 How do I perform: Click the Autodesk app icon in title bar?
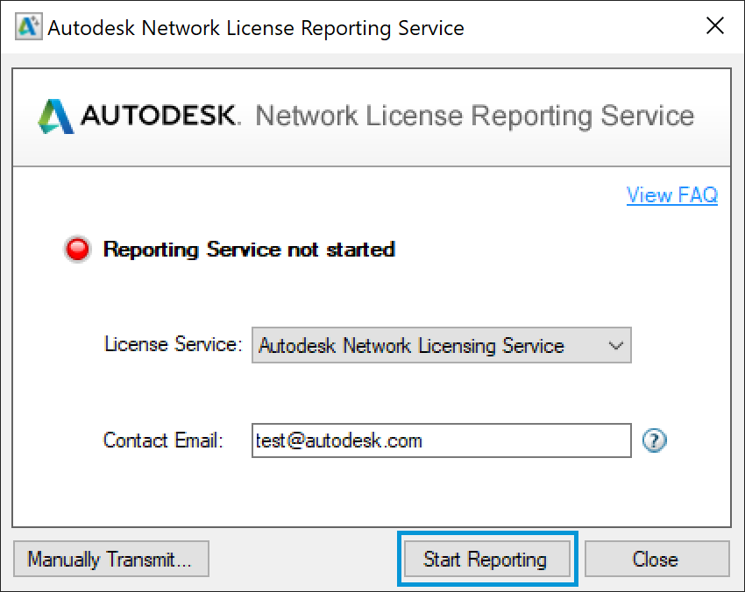click(x=28, y=27)
